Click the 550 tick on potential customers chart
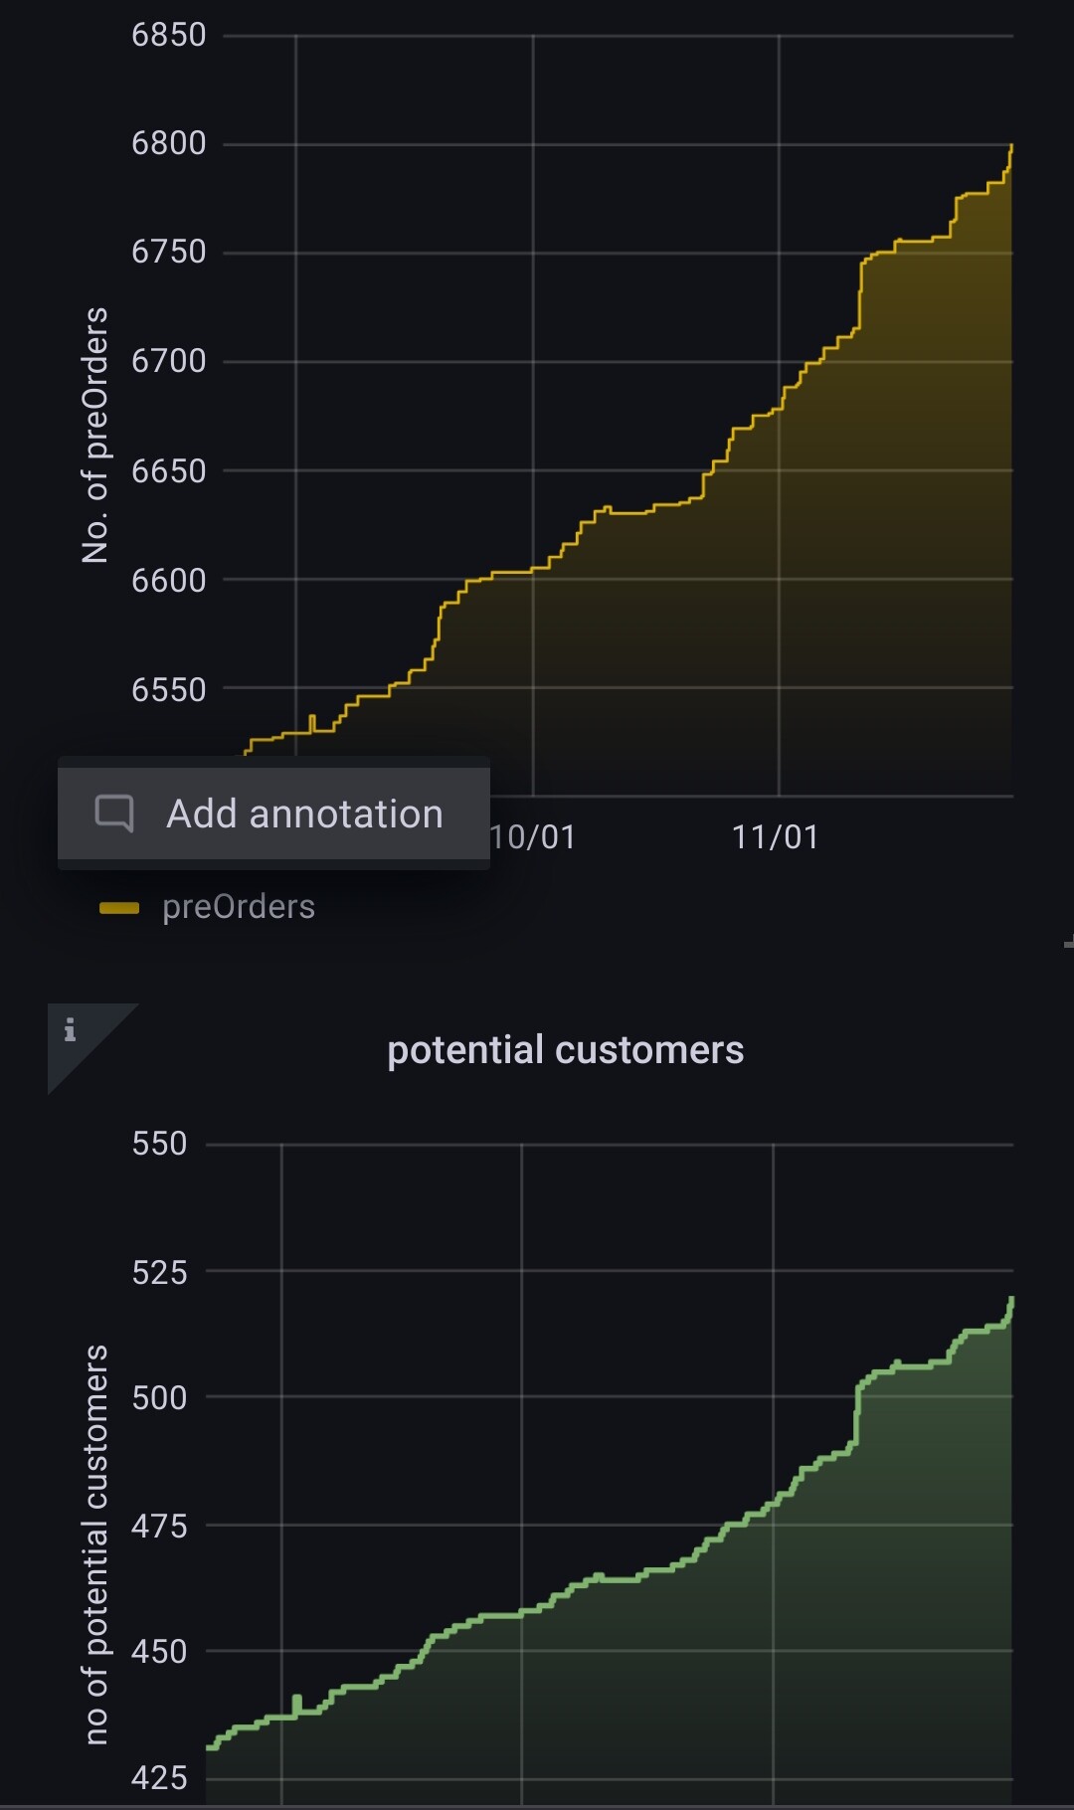Viewport: 1074px width, 1810px height. [159, 1144]
